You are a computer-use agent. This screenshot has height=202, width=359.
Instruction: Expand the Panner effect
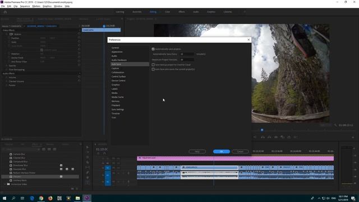(6, 85)
